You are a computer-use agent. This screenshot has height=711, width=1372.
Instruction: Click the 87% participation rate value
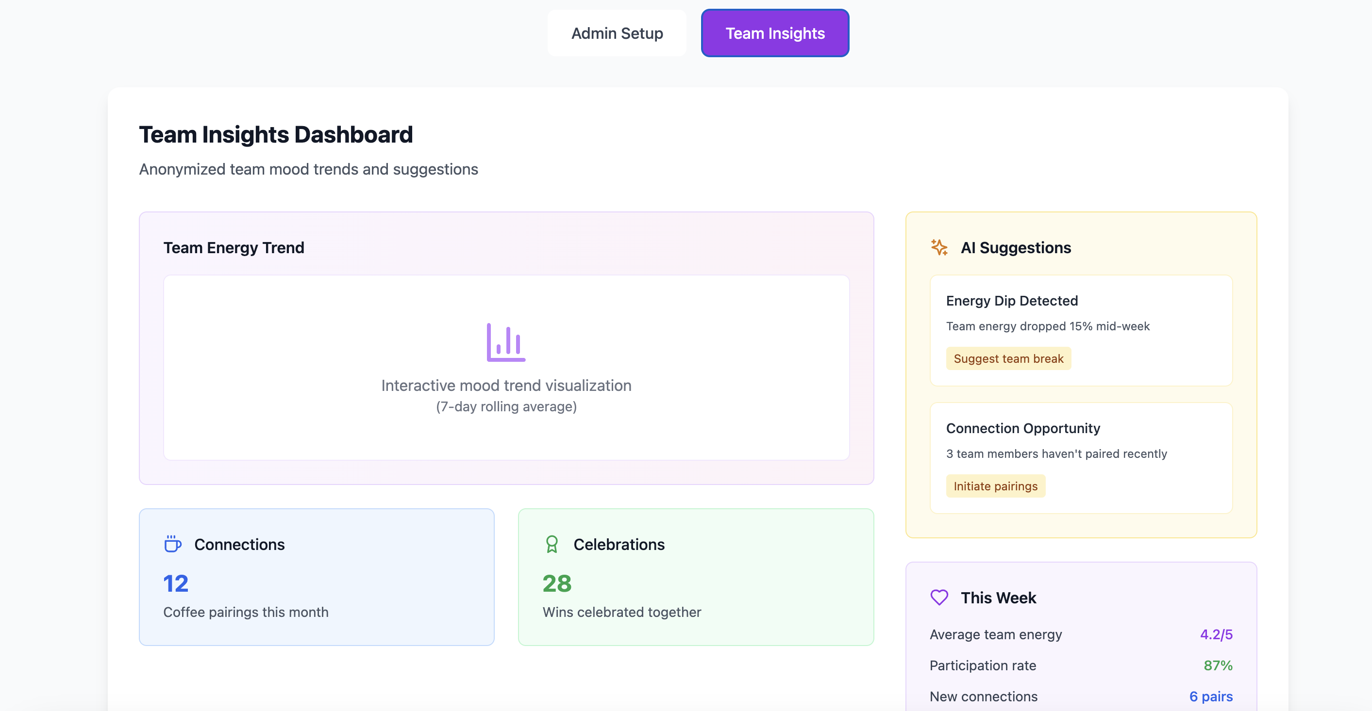tap(1218, 665)
